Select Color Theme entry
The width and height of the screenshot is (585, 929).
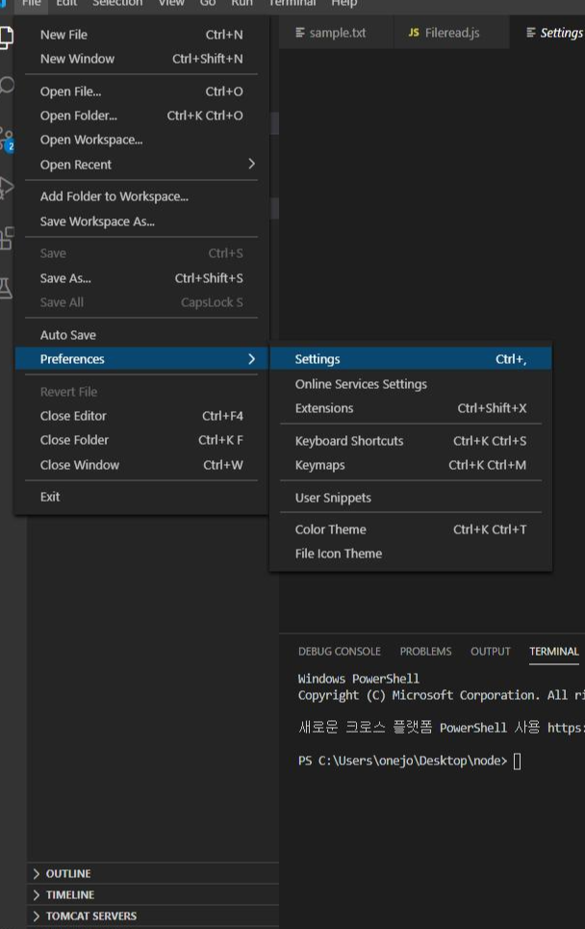click(410, 529)
